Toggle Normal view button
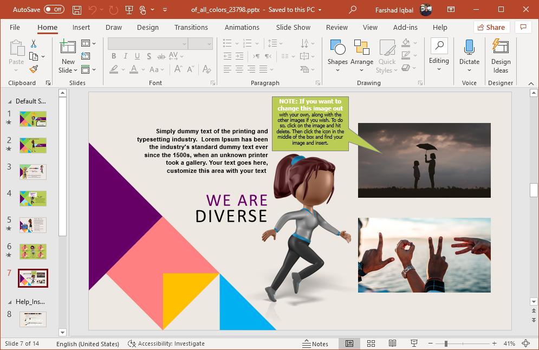Image resolution: width=539 pixels, height=350 pixels. [349, 343]
